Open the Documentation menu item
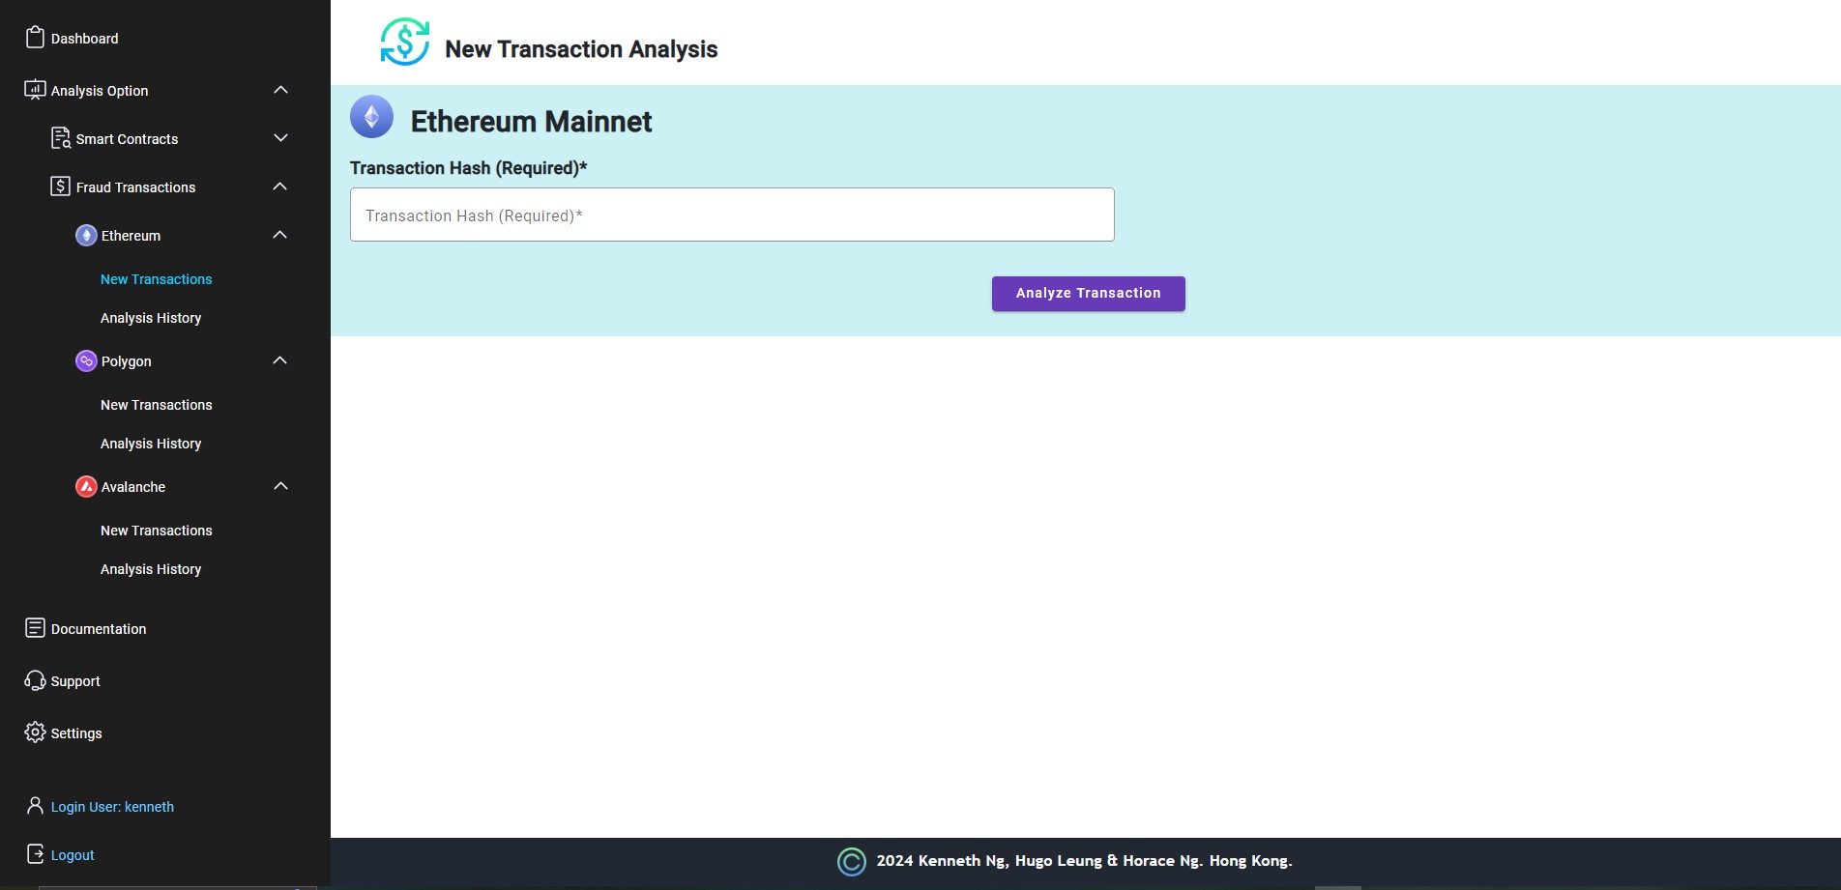1841x890 pixels. point(99,629)
